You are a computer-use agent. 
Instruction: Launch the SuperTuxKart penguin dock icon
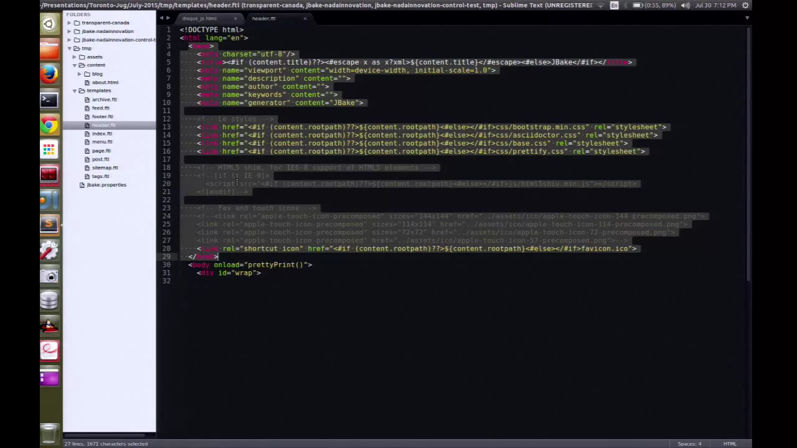click(49, 325)
